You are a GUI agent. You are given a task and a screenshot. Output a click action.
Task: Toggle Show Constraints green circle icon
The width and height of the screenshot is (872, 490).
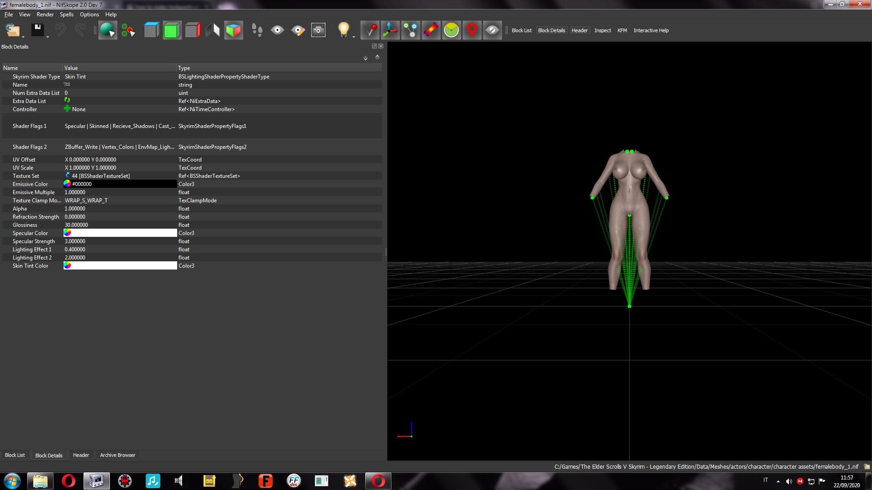(x=451, y=30)
